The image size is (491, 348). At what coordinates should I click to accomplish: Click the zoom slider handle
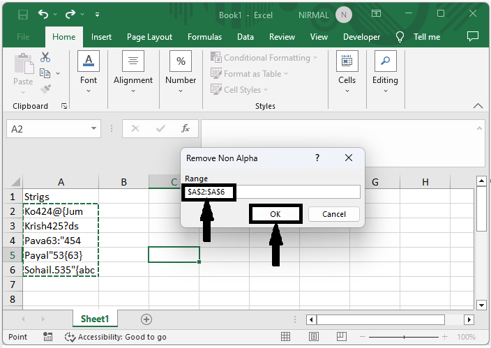pyautogui.click(x=404, y=337)
